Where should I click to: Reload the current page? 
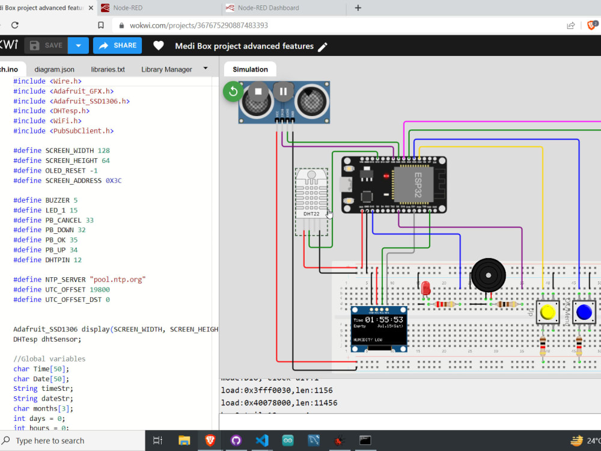tap(13, 25)
